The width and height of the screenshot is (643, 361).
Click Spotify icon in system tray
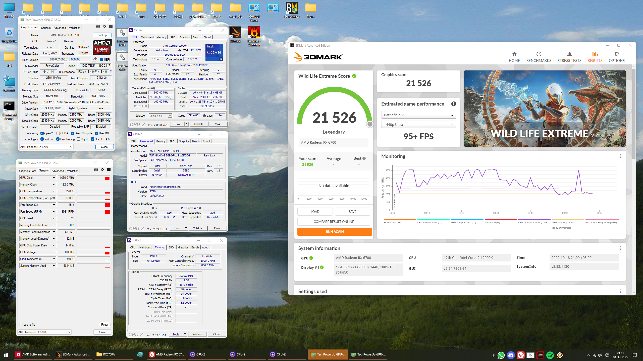coord(550,355)
